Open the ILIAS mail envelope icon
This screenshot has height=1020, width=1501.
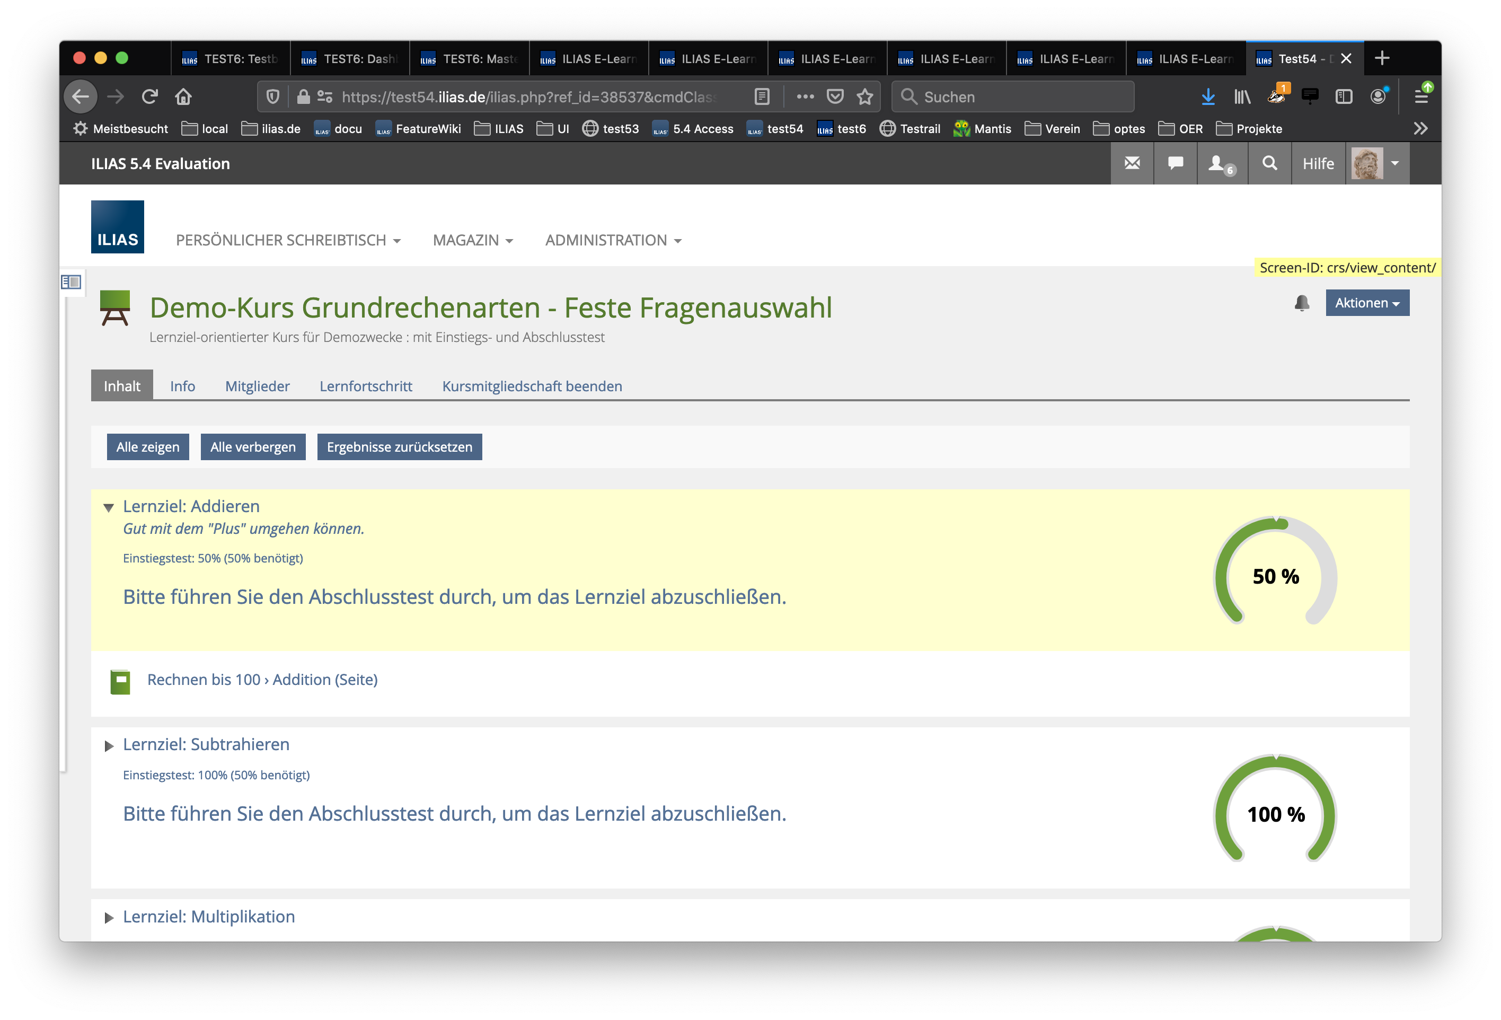coord(1132,163)
